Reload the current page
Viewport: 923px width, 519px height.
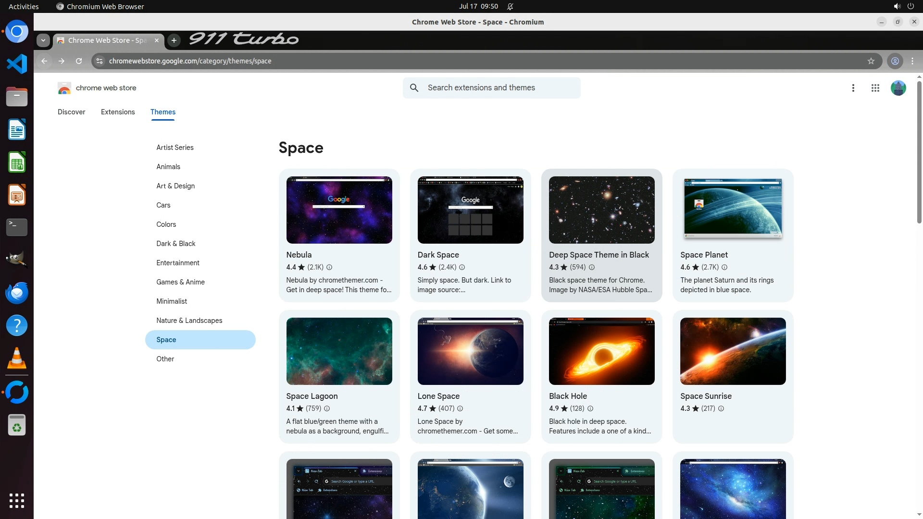[79, 61]
